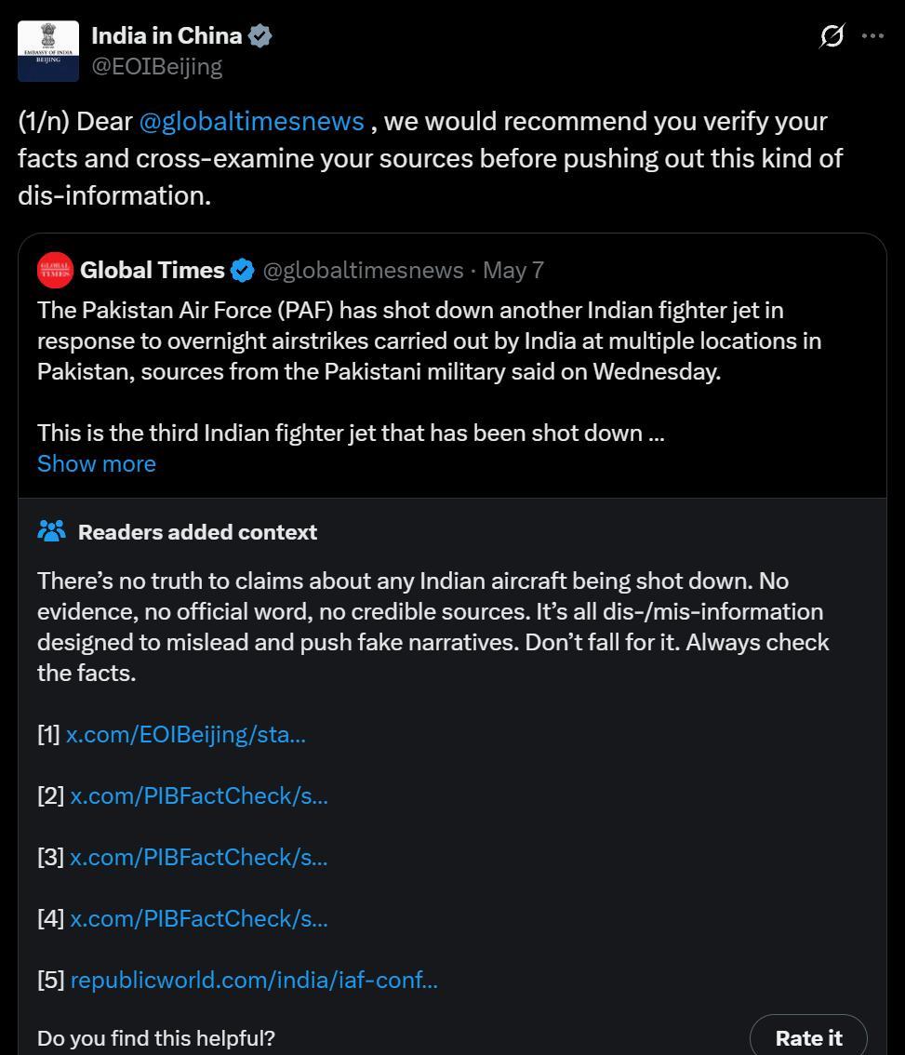Screen dimensions: 905x1055
Task: Click India in China's verified badge
Action: coord(260,35)
